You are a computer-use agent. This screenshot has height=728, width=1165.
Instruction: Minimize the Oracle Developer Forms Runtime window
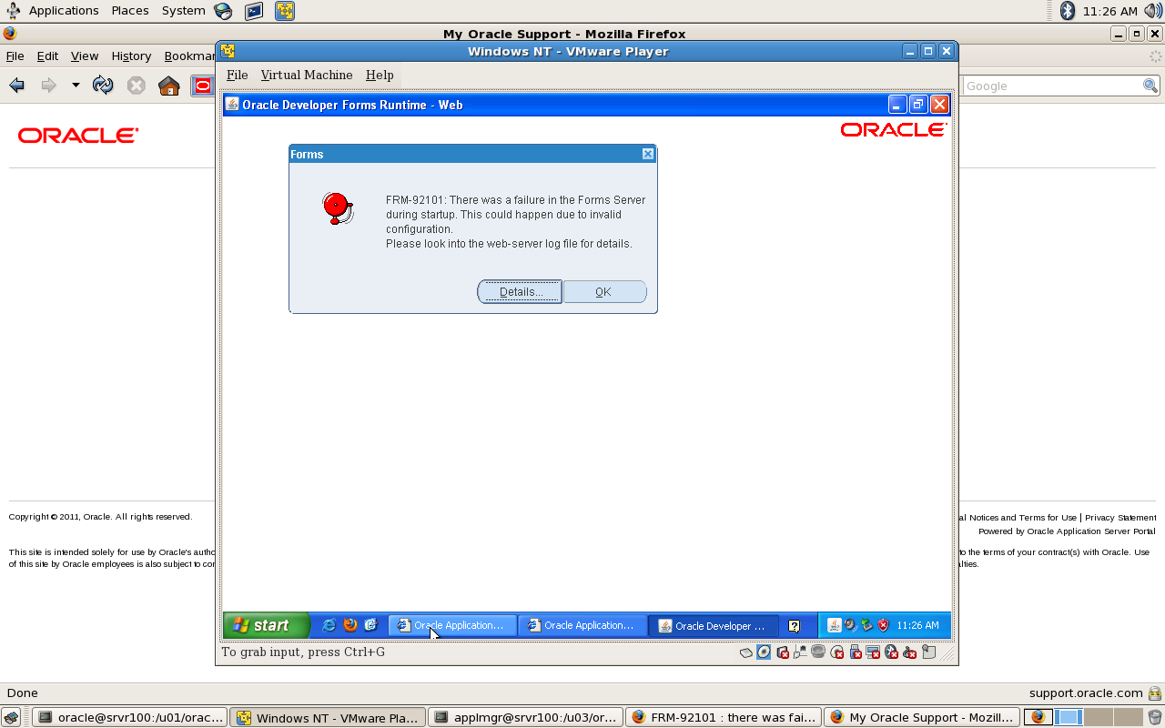click(897, 105)
